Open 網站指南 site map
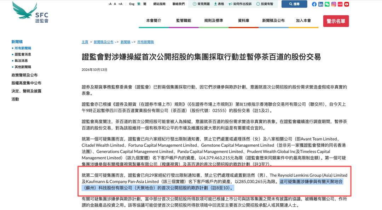 [x=159, y=4]
